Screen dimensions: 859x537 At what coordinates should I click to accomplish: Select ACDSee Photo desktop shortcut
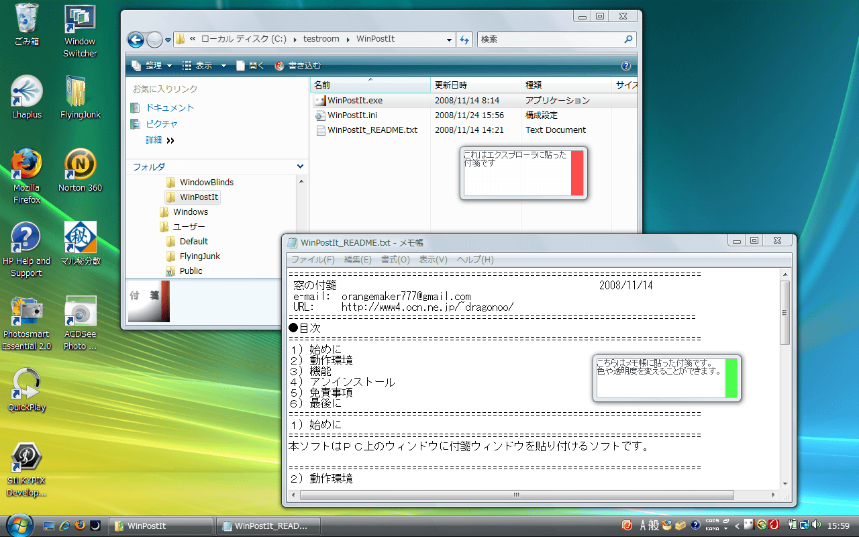click(x=80, y=323)
